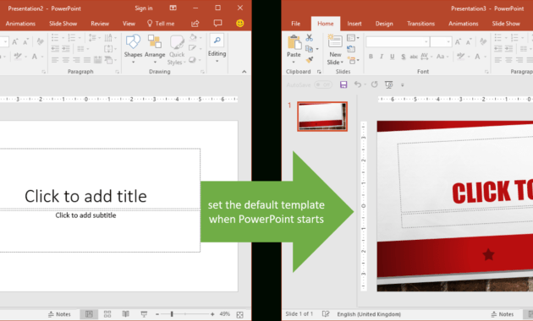Click the Copy icon in Presentation3 Clipboard
The width and height of the screenshot is (533, 321).
click(309, 49)
